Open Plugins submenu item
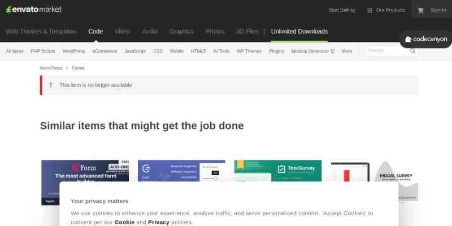Screen dimensions: 452x226 pyautogui.click(x=276, y=51)
